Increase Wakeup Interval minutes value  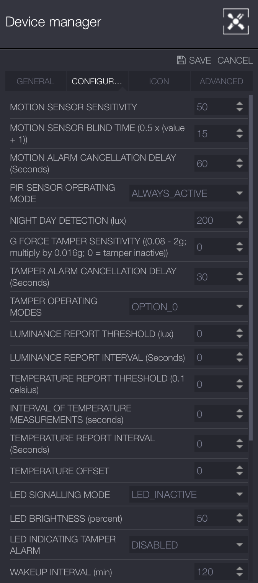click(x=240, y=569)
